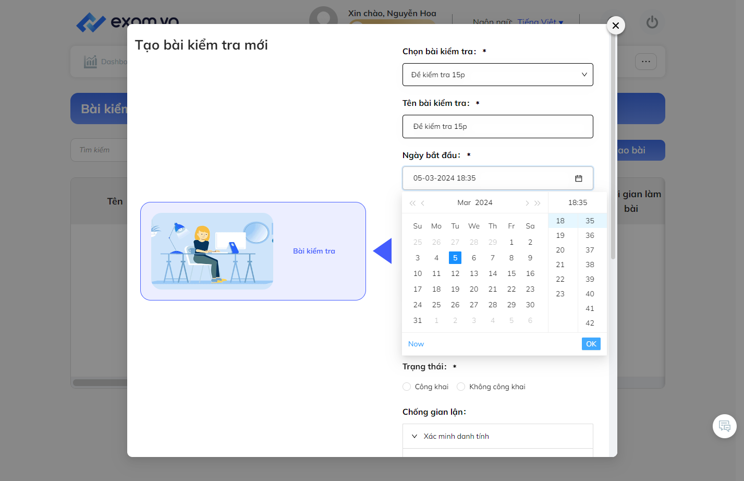Select the Công khai radio button
Viewport: 744px width, 481px height.
point(407,387)
